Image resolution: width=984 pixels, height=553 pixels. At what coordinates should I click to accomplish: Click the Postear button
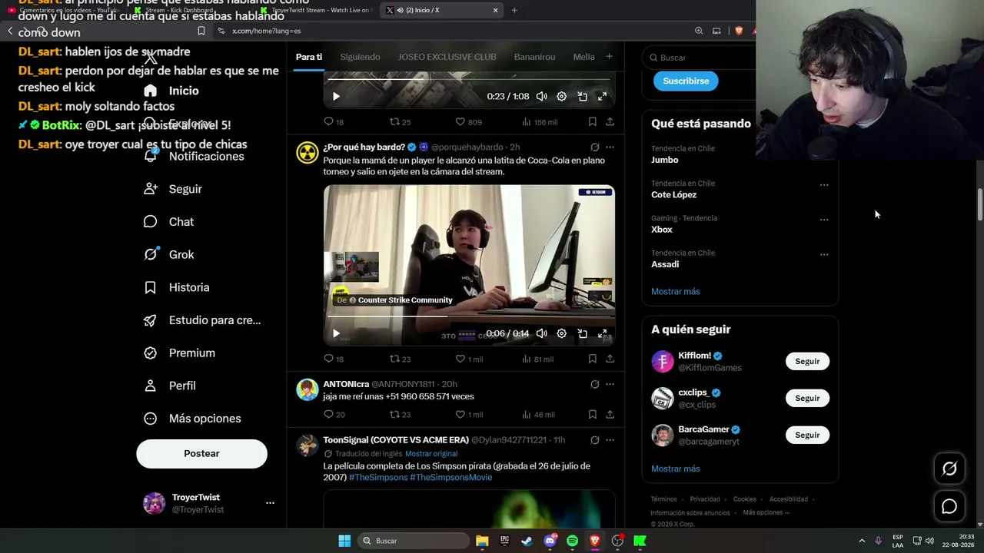[x=201, y=454]
